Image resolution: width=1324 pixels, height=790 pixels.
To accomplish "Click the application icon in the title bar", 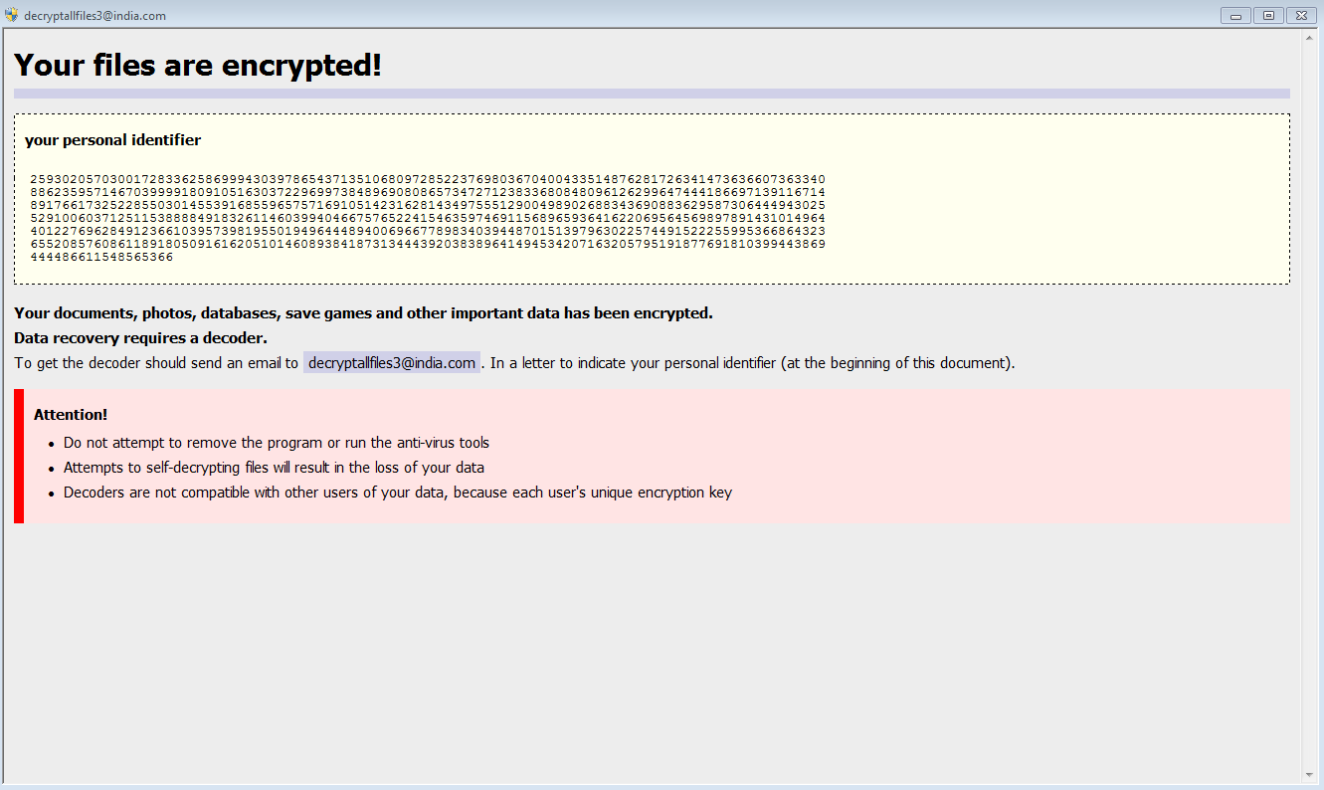I will pos(11,15).
